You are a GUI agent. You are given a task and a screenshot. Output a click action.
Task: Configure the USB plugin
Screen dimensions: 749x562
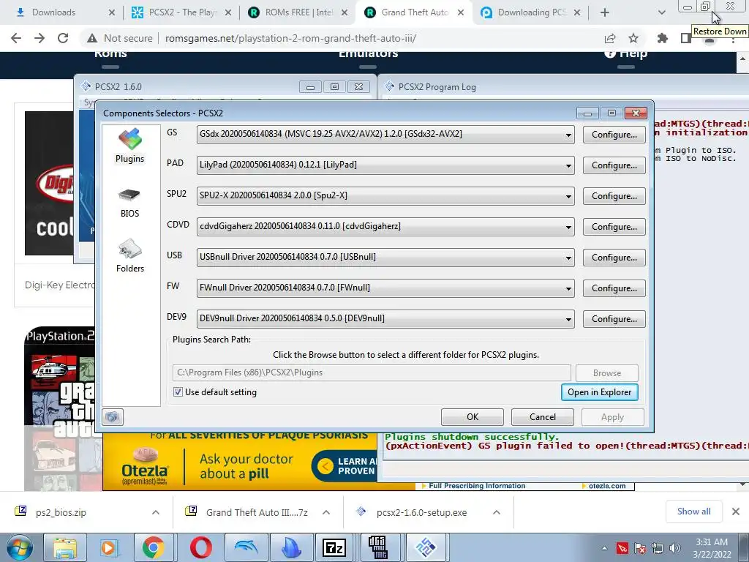point(614,258)
